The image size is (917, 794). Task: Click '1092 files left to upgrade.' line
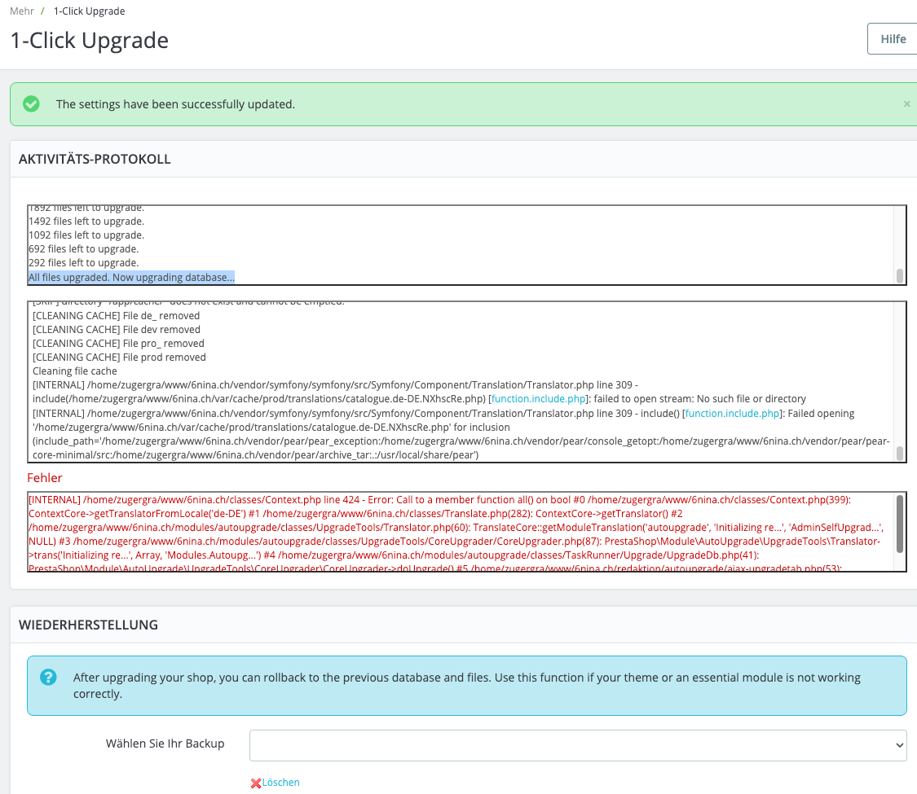pos(86,235)
